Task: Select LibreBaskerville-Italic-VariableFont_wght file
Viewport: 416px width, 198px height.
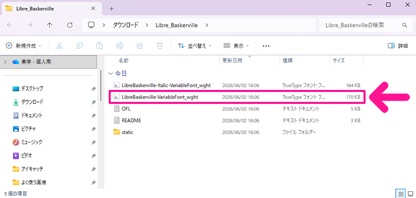Action: 166,85
